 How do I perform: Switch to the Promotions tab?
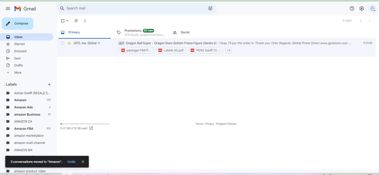(x=141, y=32)
